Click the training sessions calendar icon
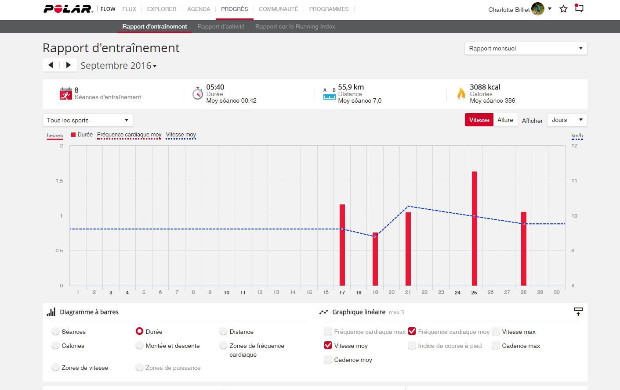 (x=65, y=93)
